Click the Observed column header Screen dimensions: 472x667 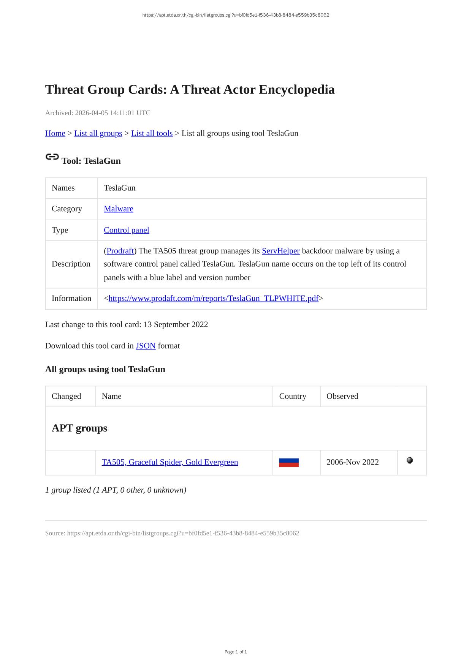[x=342, y=396]
